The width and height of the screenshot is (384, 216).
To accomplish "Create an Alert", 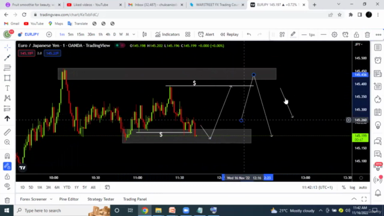I will pyautogui.click(x=206, y=35).
